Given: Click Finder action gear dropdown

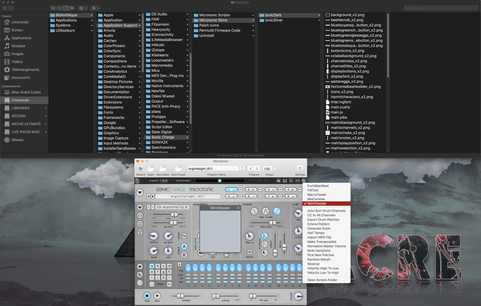Looking at the screenshot, I should tap(96, 9).
